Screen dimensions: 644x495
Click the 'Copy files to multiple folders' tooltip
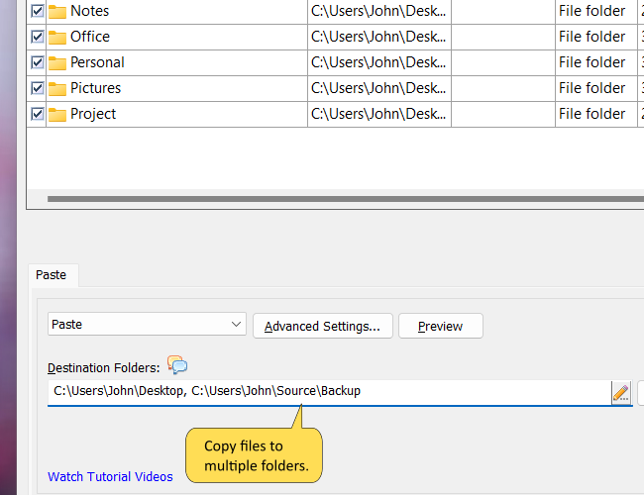[257, 455]
